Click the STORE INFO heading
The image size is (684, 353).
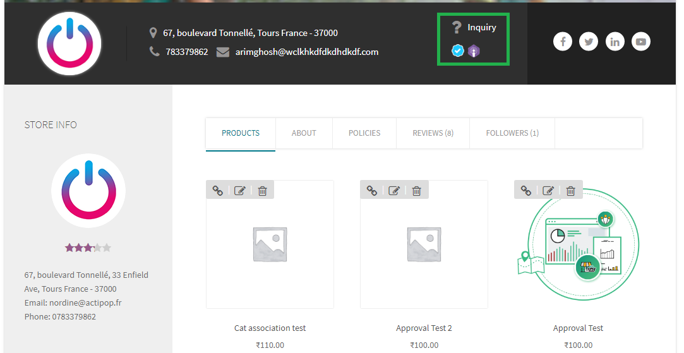coord(51,125)
